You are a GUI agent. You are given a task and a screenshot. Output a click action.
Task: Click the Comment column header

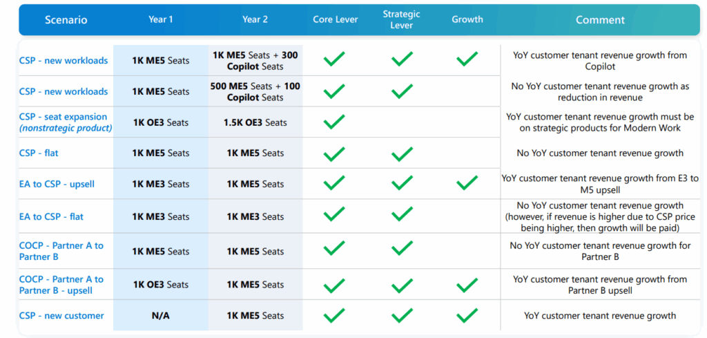coord(600,20)
